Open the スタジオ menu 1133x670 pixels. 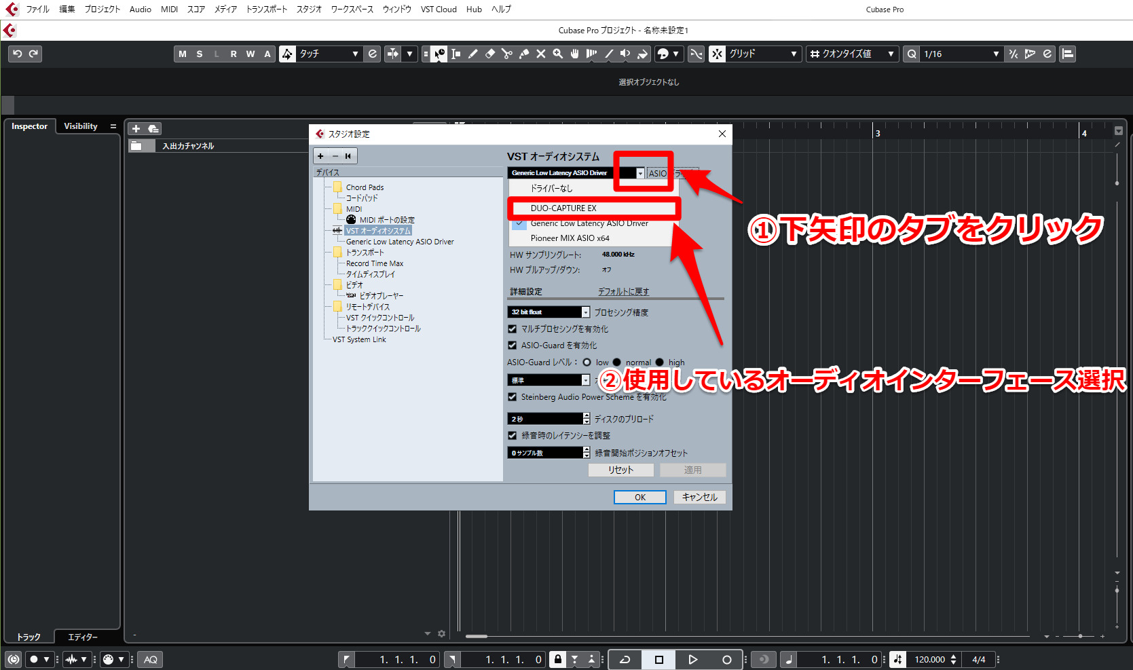pos(309,10)
